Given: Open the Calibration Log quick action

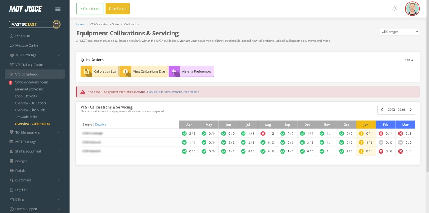Looking at the screenshot, I should pos(100,71).
